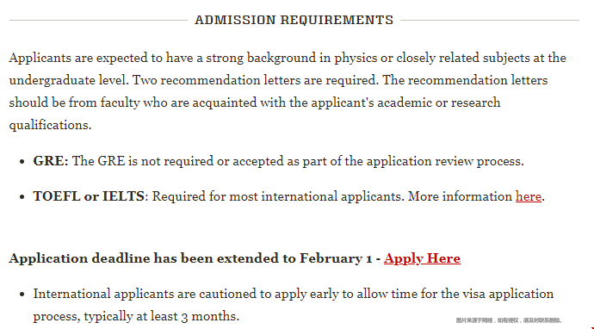Click the ADMISSION REQUIREMENTS heading
Image resolution: width=594 pixels, height=329 pixels.
[294, 20]
